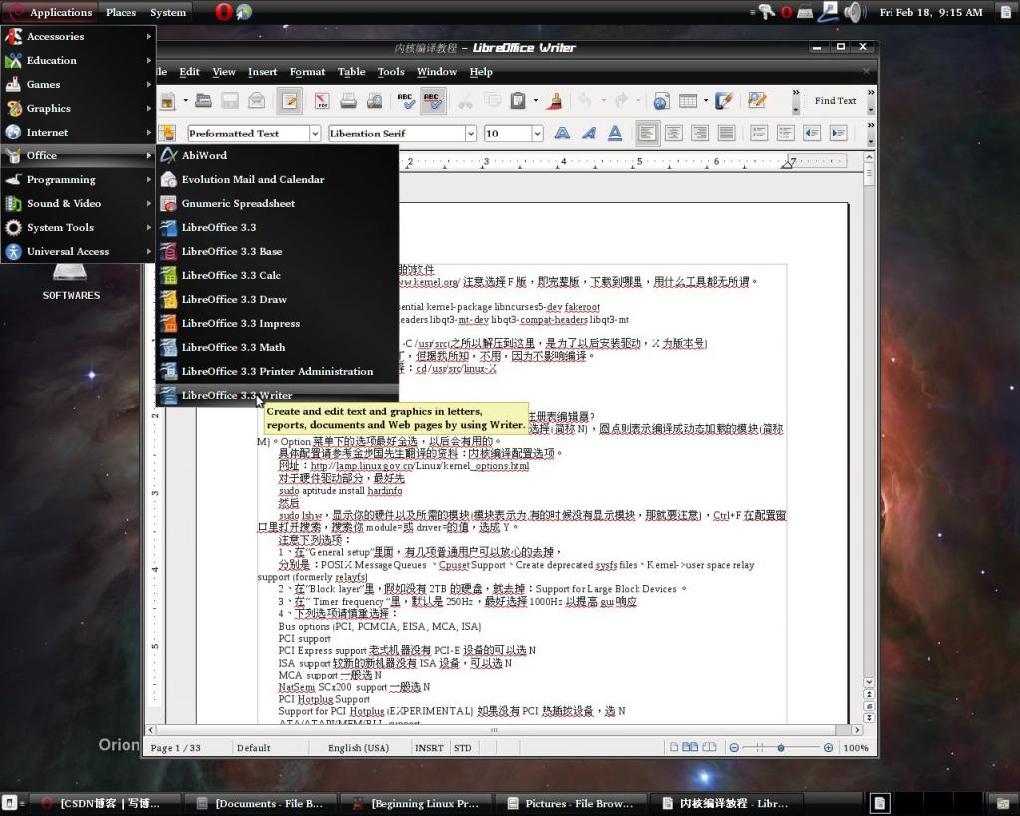
Task: Select the Underline formatting icon
Action: click(x=613, y=133)
